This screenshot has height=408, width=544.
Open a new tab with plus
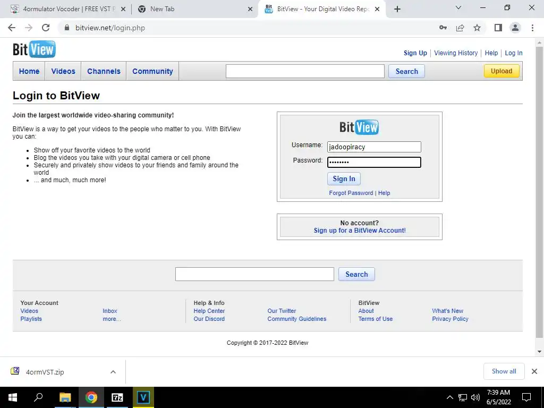pos(397,9)
